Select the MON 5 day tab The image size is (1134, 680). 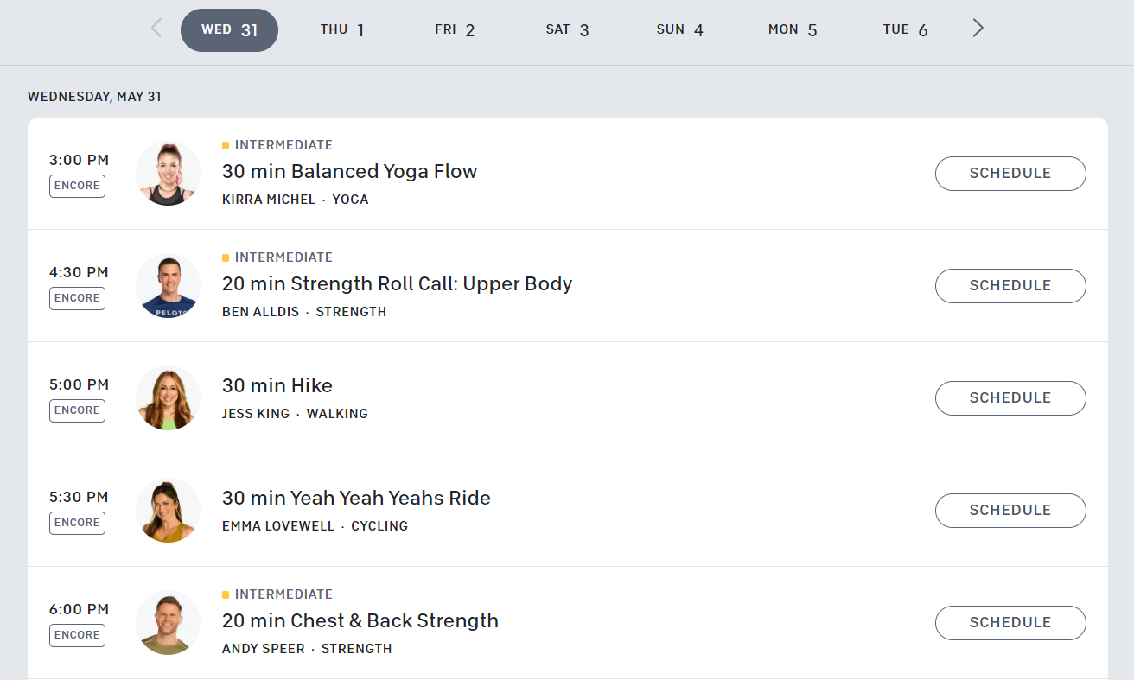coord(793,29)
